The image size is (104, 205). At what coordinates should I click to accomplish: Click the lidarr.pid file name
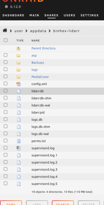pyautogui.click(x=38, y=112)
